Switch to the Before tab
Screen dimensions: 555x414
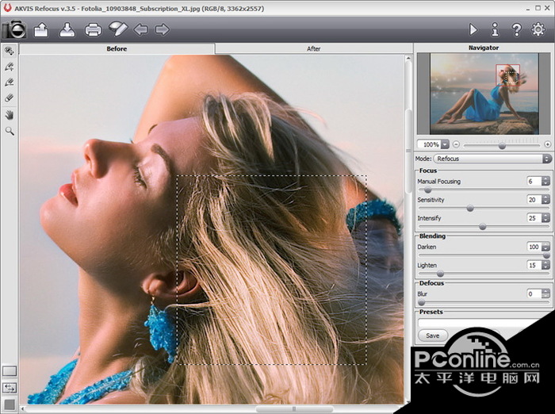[117, 48]
